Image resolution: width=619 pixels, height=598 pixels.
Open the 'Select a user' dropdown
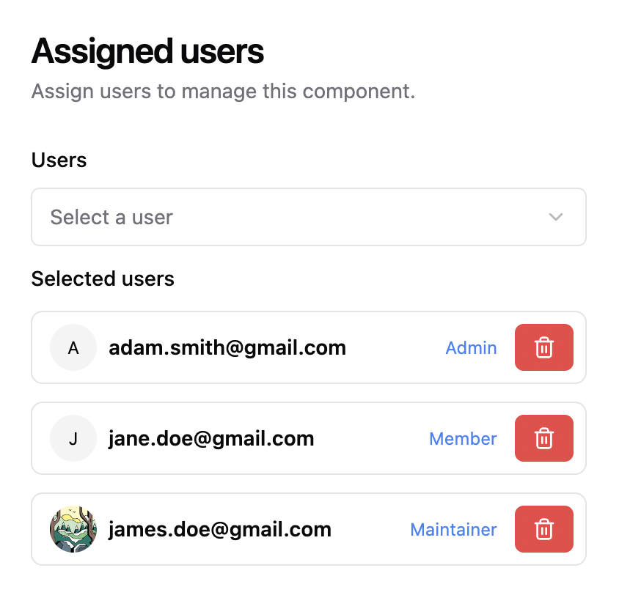309,217
